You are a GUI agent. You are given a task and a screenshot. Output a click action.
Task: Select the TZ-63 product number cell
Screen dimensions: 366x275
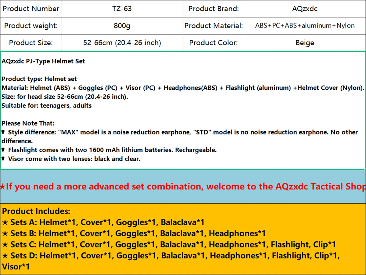[x=122, y=9]
